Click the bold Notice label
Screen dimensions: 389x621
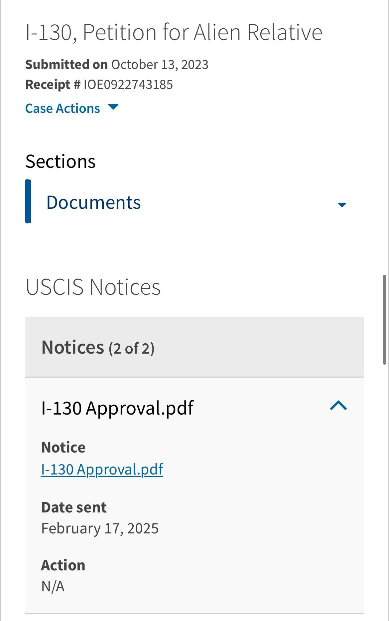click(x=63, y=447)
